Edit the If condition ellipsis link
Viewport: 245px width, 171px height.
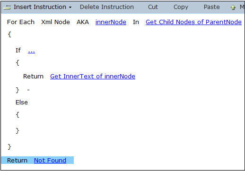tap(31, 51)
